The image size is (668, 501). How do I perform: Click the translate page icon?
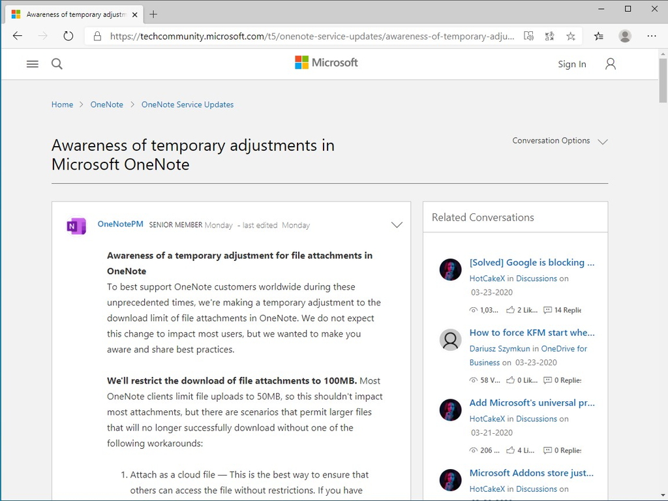click(x=550, y=36)
